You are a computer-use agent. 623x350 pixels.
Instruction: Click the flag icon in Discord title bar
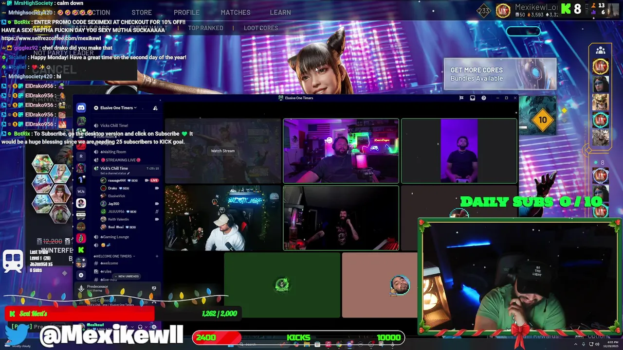[x=461, y=98]
